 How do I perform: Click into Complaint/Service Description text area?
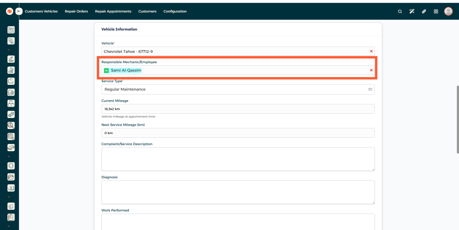pos(238,159)
